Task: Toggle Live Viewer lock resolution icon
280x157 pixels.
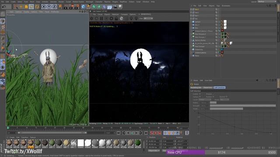Action: pos(116,18)
